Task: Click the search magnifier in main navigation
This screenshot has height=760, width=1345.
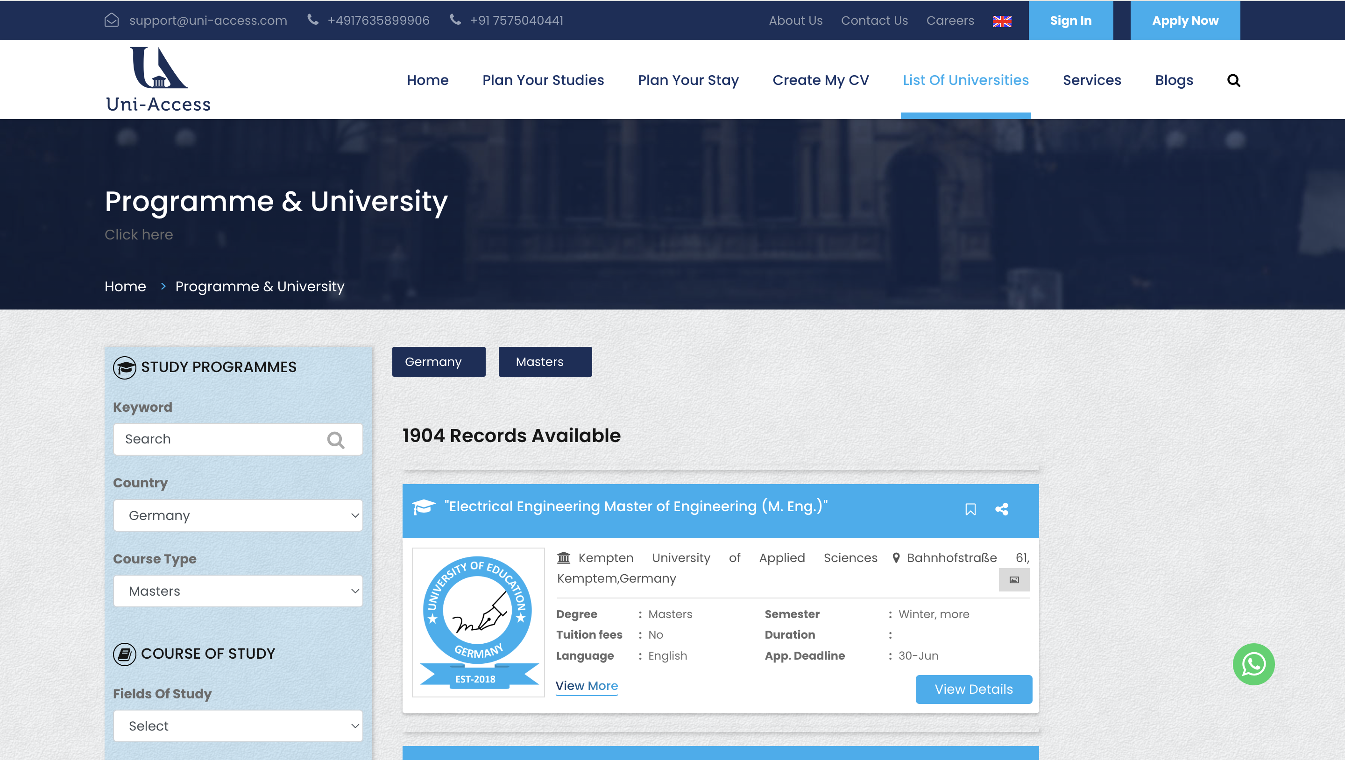Action: click(x=1234, y=80)
